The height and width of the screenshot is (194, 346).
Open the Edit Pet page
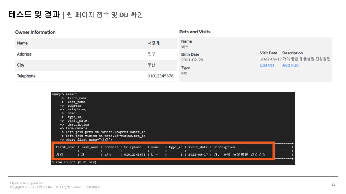pos(267,65)
